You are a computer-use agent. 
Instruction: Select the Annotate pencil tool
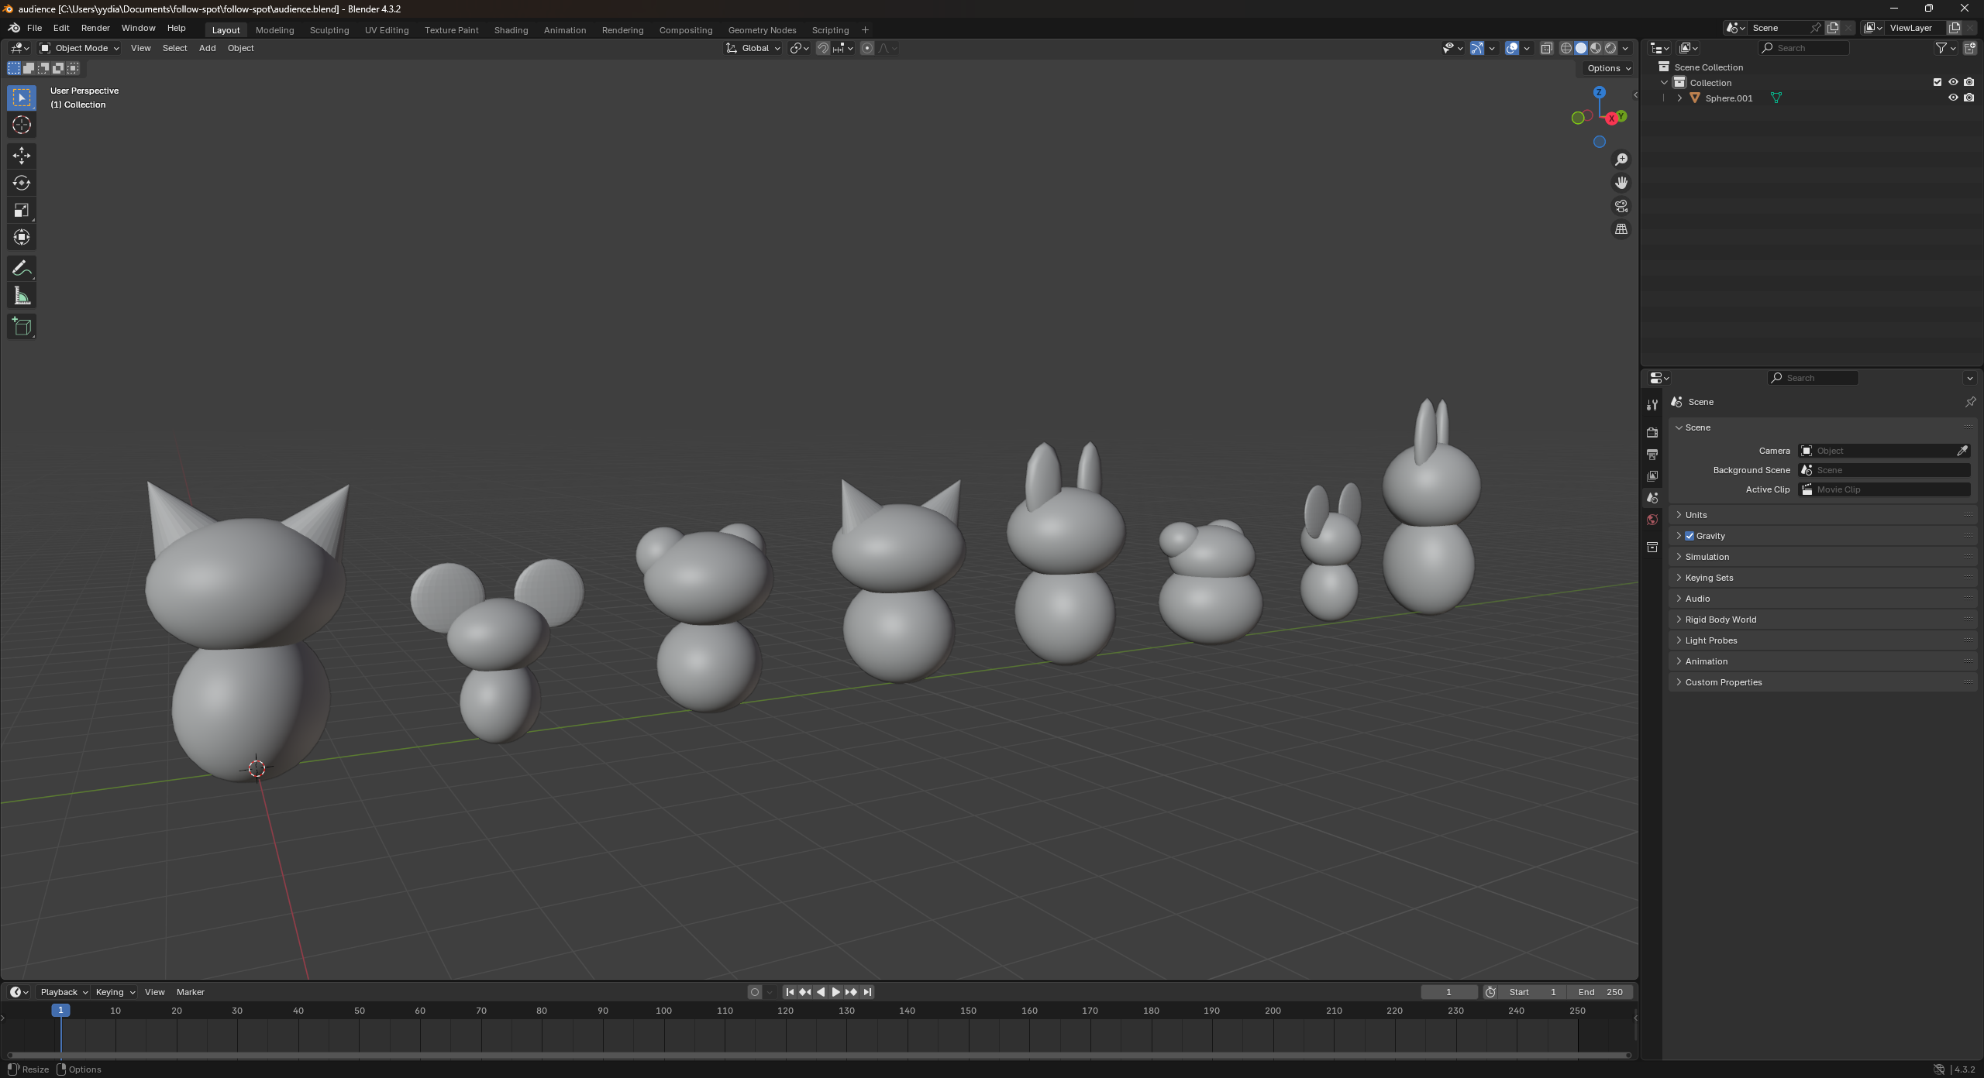pos(22,269)
